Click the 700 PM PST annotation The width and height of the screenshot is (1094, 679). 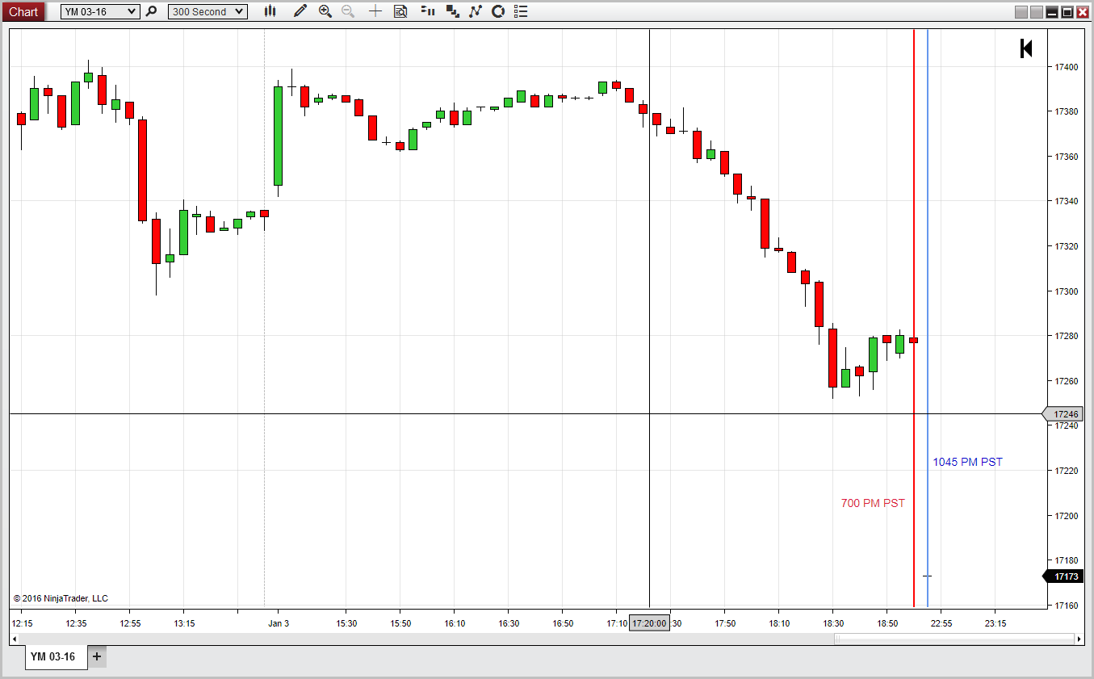click(x=873, y=503)
